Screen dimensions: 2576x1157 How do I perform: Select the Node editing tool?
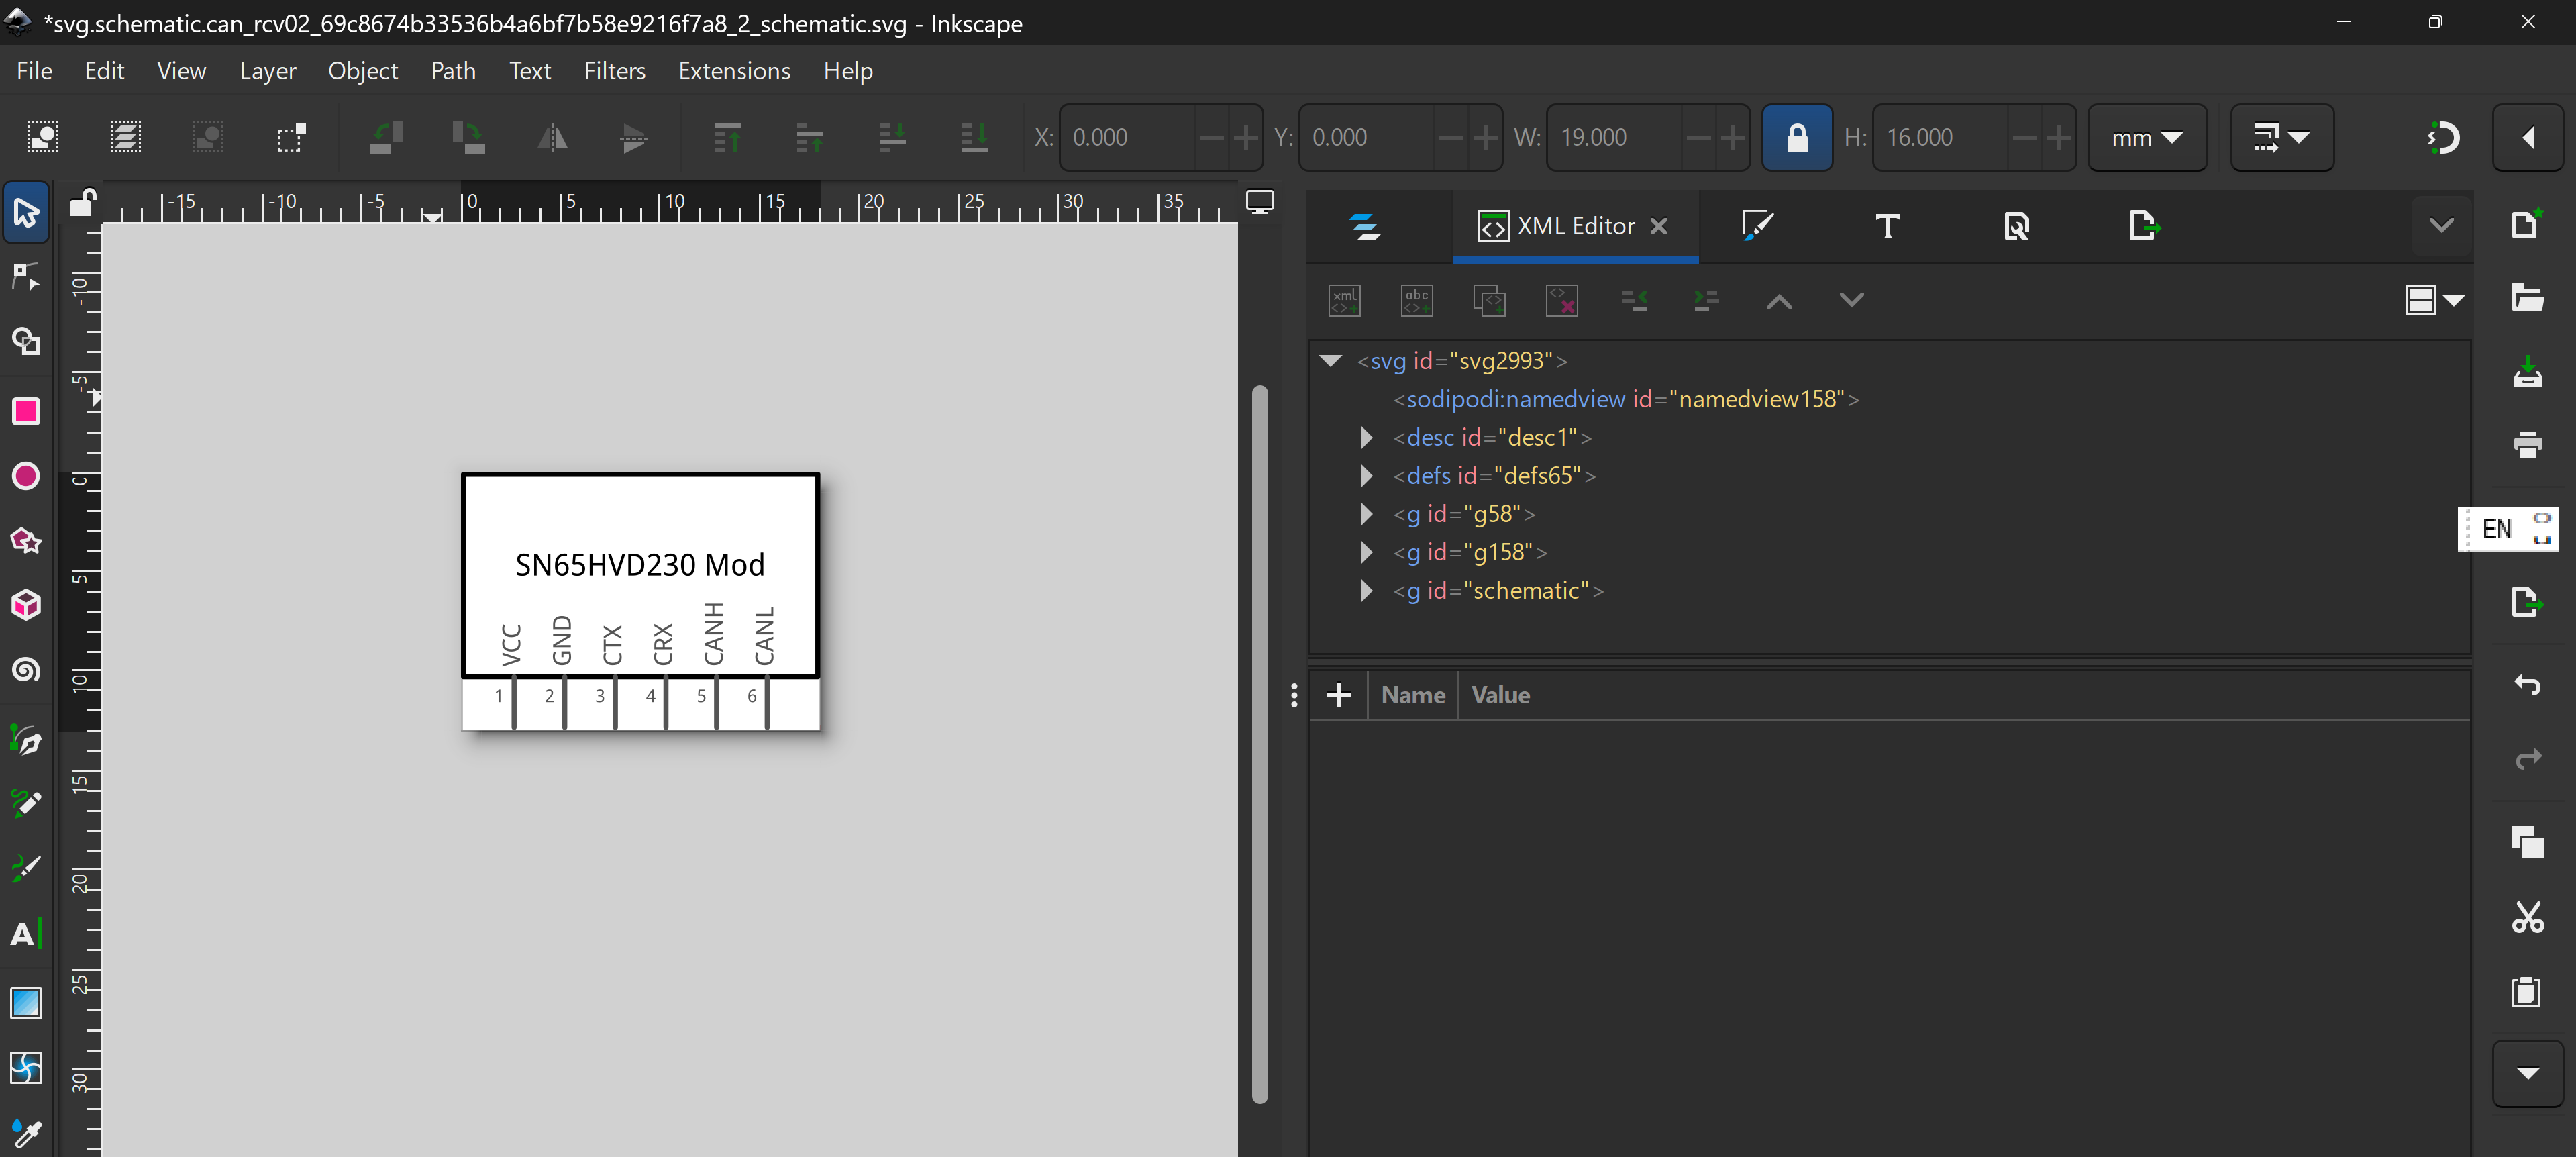pos(26,277)
